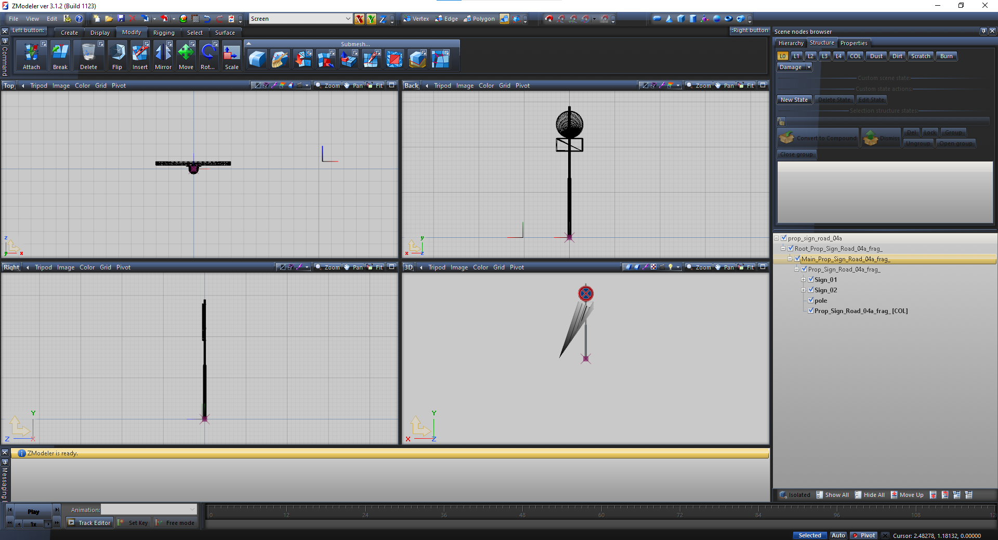Expand the Sign_02 tree node
The width and height of the screenshot is (998, 540).
tap(803, 290)
